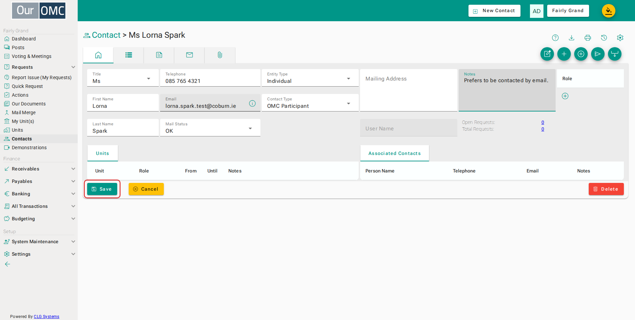Switch to the list tab
635x320 pixels.
(129, 55)
